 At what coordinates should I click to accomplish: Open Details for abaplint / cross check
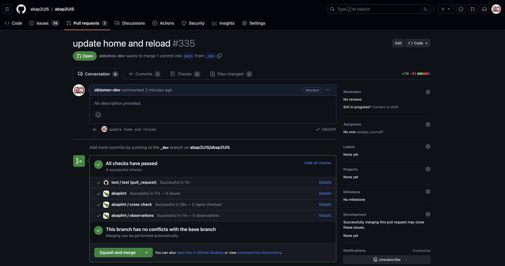coord(325,205)
